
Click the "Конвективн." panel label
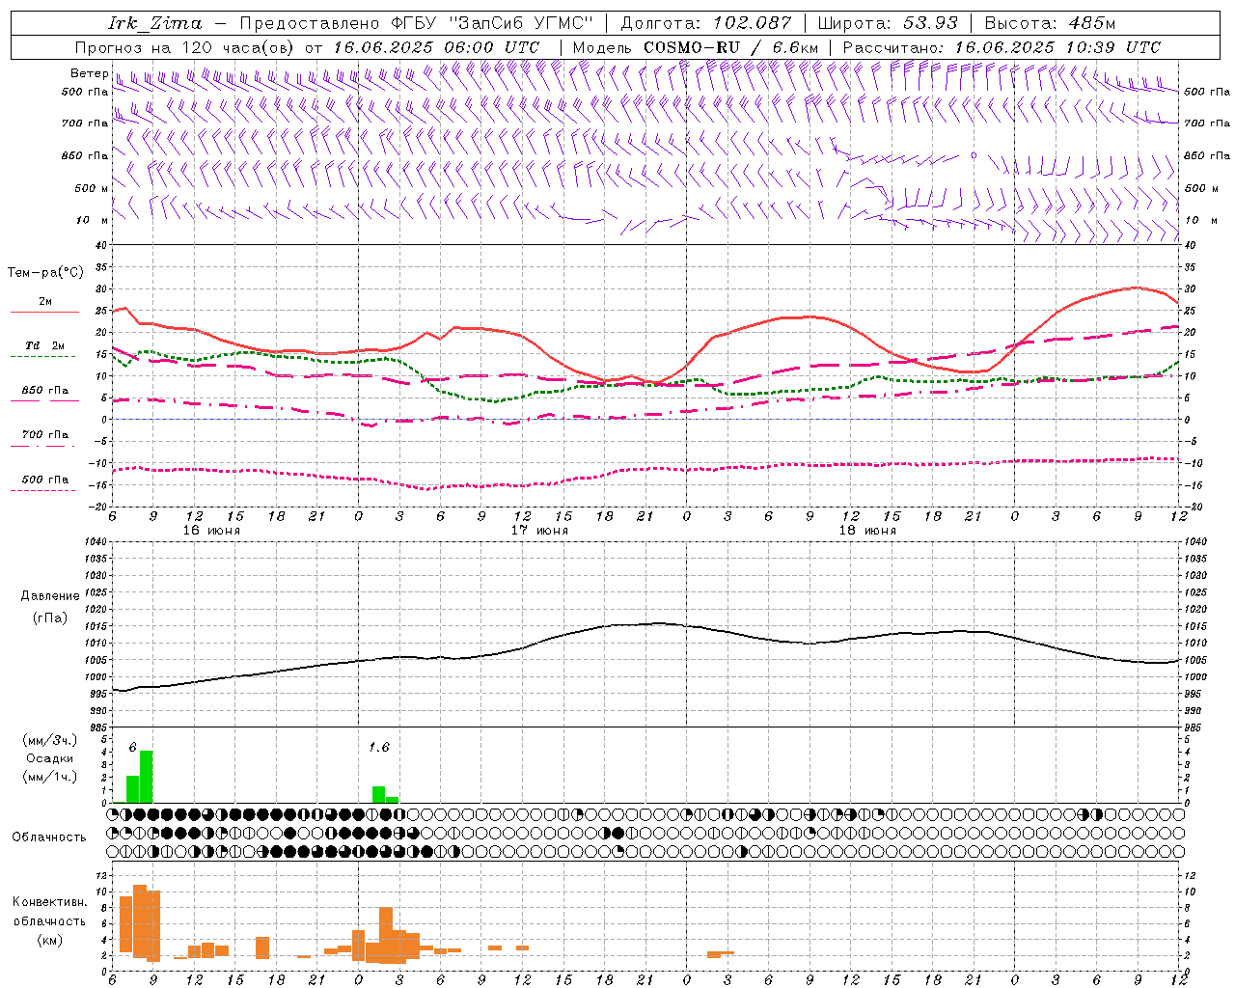(50, 902)
